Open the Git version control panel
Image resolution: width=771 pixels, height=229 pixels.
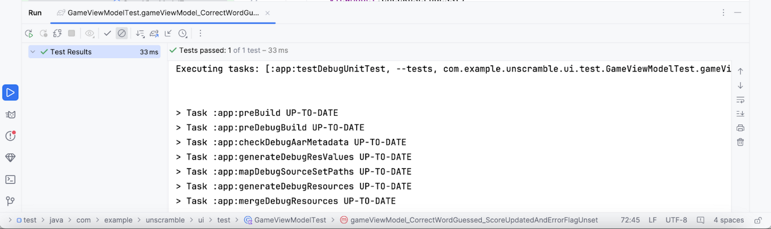click(10, 201)
